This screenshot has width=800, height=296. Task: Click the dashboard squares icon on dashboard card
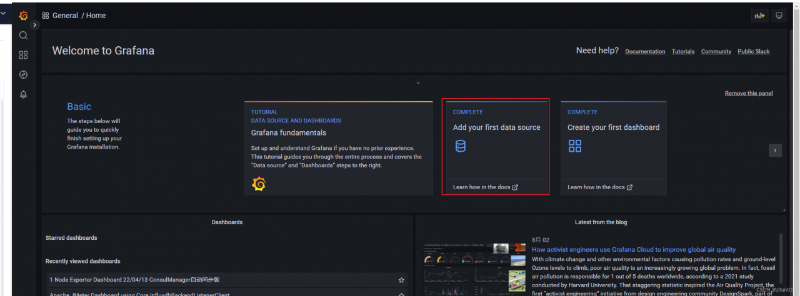coord(575,146)
